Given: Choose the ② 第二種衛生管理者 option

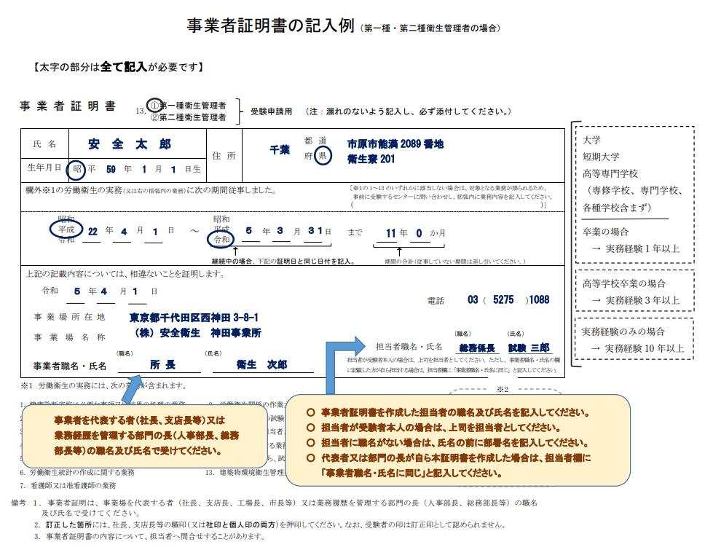Looking at the screenshot, I should pyautogui.click(x=188, y=117).
